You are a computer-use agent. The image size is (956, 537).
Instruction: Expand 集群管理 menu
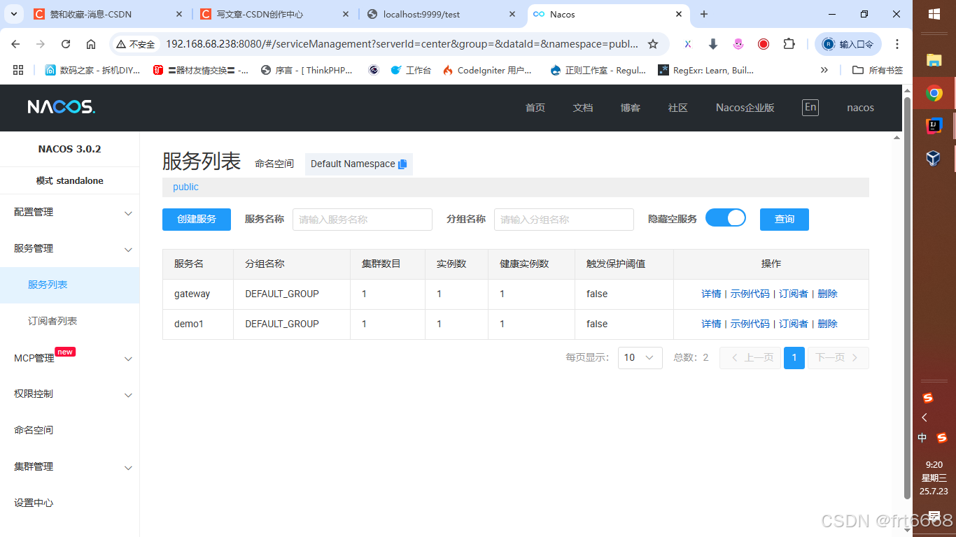[x=70, y=467]
